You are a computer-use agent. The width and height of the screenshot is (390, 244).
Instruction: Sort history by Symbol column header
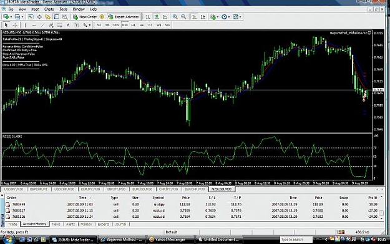(x=158, y=197)
